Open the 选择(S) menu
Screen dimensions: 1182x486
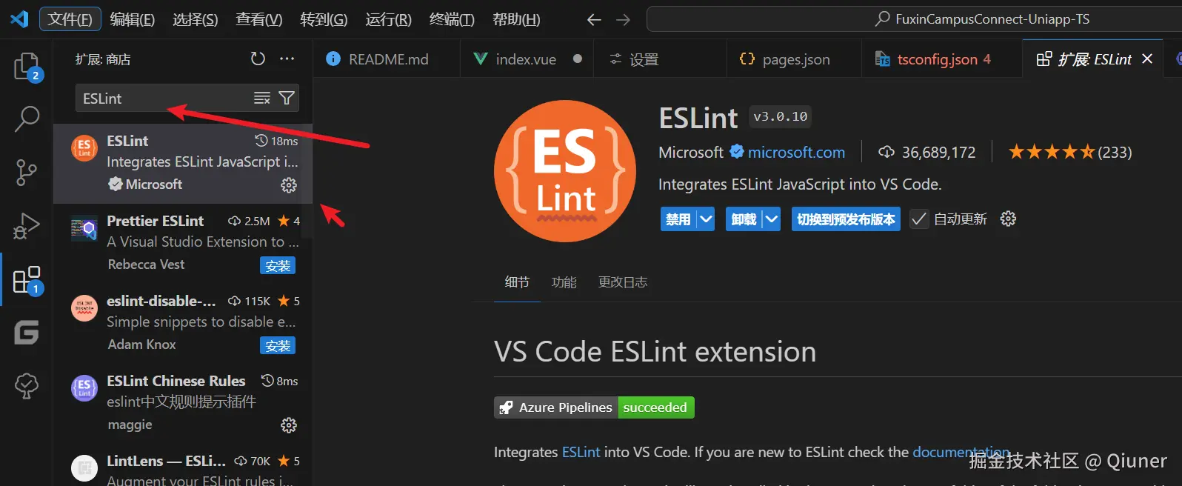pos(196,19)
